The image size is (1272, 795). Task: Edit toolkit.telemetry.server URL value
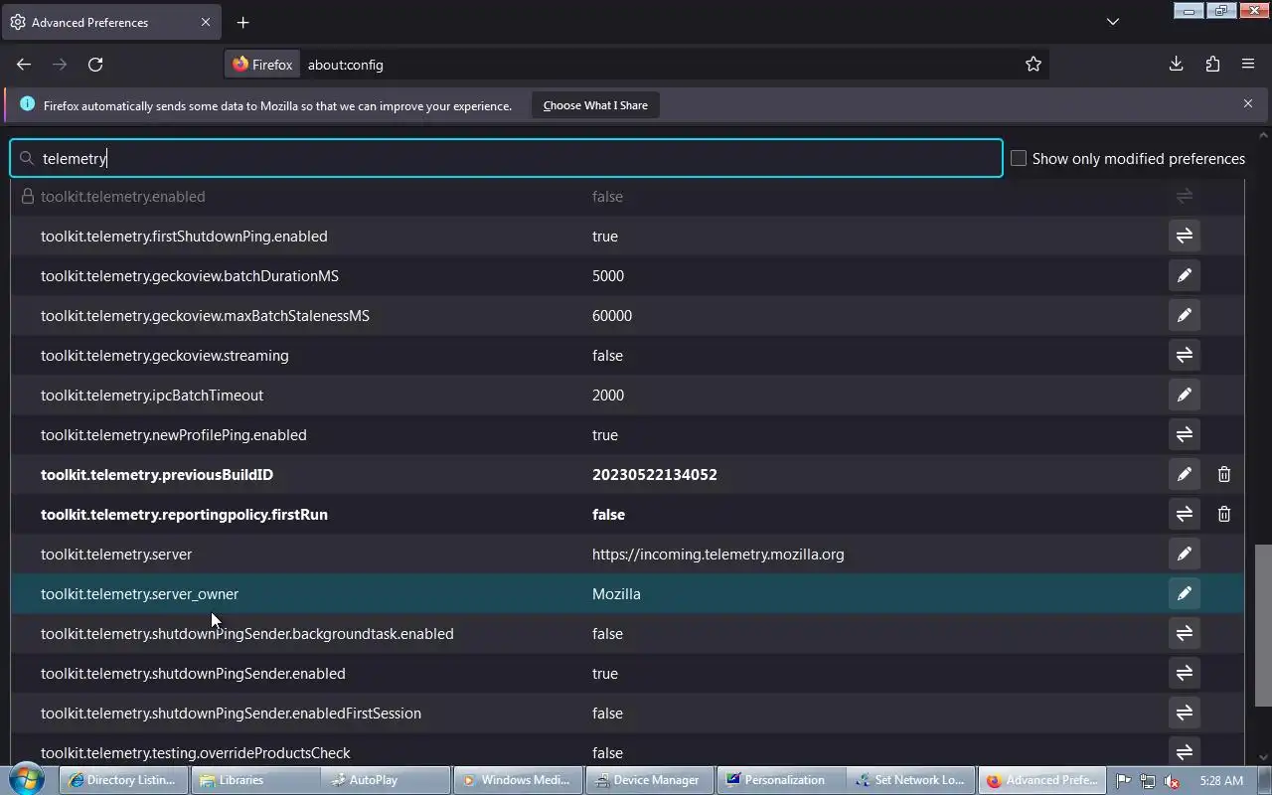pyautogui.click(x=1184, y=554)
